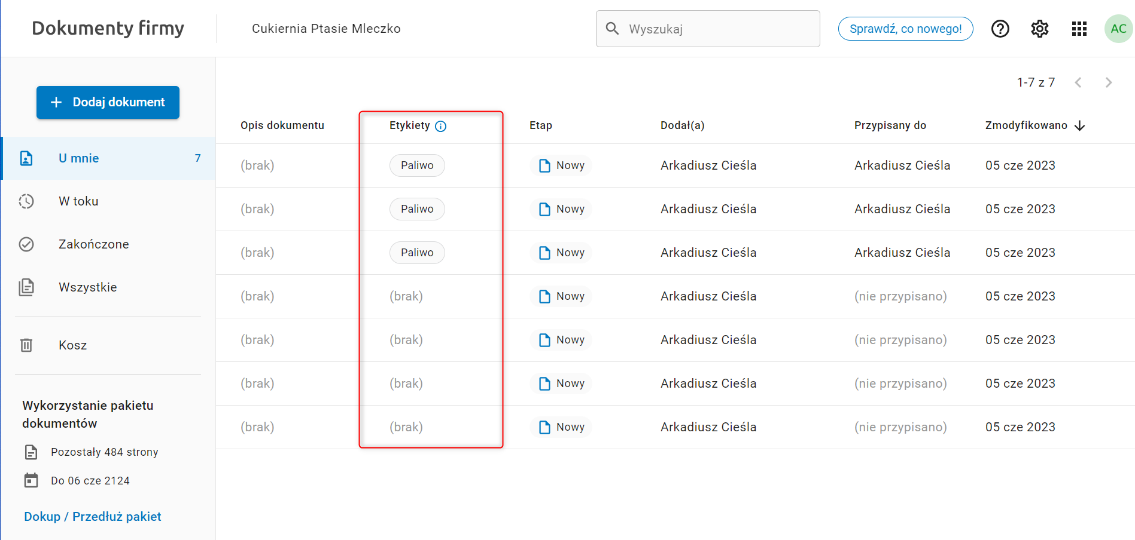Open the AC user avatar

coord(1118,29)
